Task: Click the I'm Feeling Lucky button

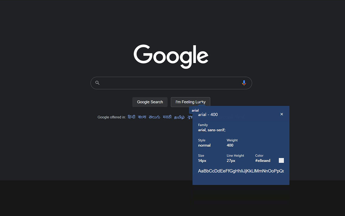Action: (x=191, y=102)
